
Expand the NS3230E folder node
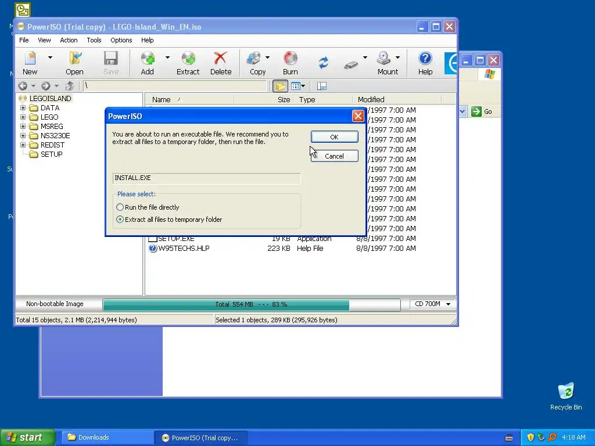tap(23, 135)
